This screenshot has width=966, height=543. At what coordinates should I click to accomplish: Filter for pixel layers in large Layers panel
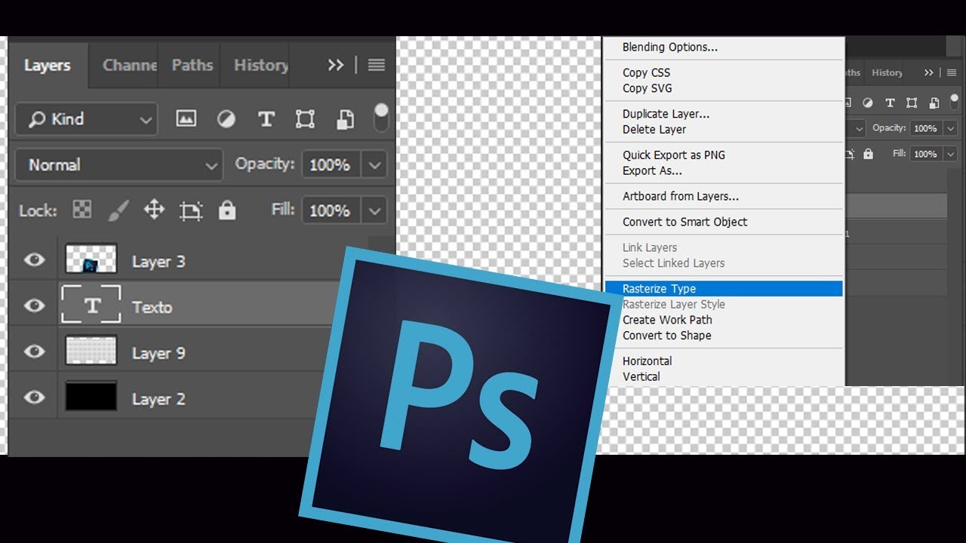[x=186, y=119]
